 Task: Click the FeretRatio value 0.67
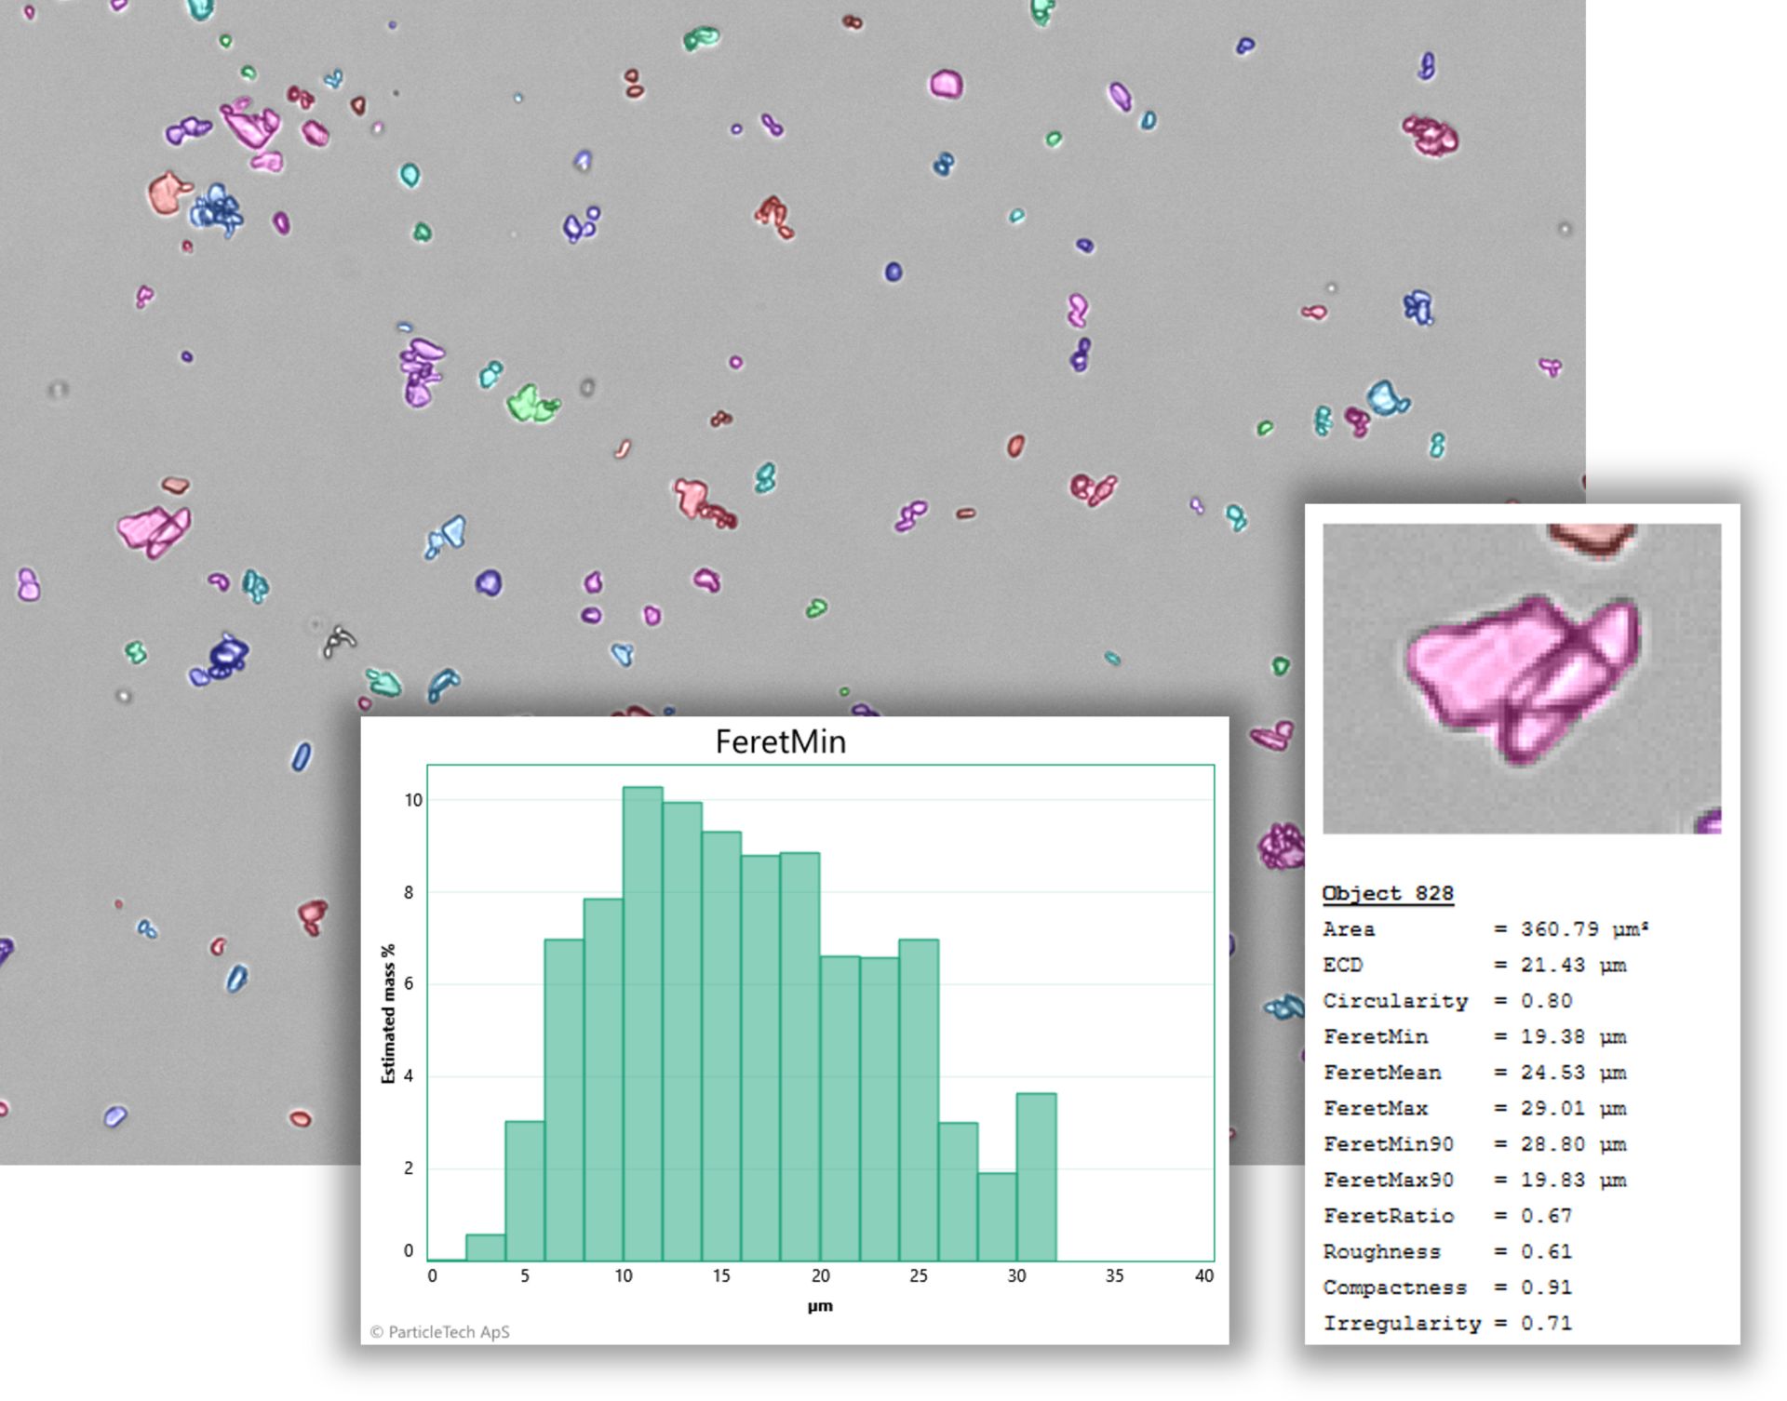(x=1546, y=1216)
